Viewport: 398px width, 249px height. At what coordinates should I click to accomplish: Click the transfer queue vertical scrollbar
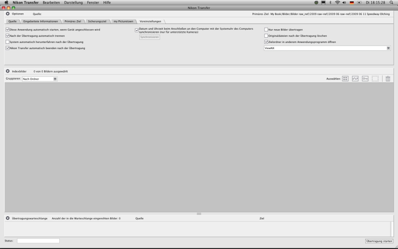[x=392, y=229]
